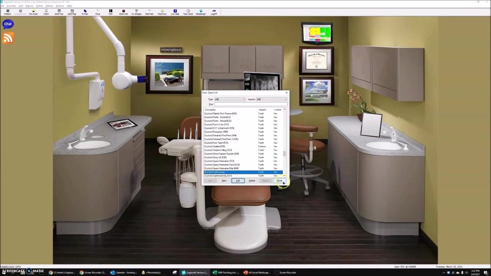Select the (Custom) Space Maintainer Band row

coord(243,165)
